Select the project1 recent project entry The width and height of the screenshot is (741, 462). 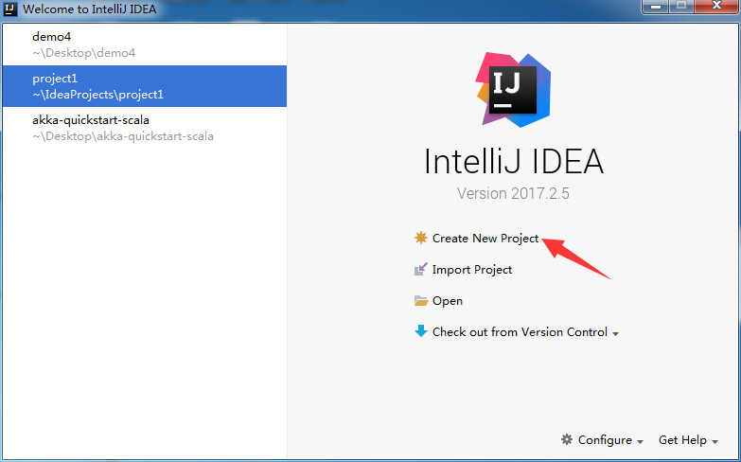tap(145, 86)
